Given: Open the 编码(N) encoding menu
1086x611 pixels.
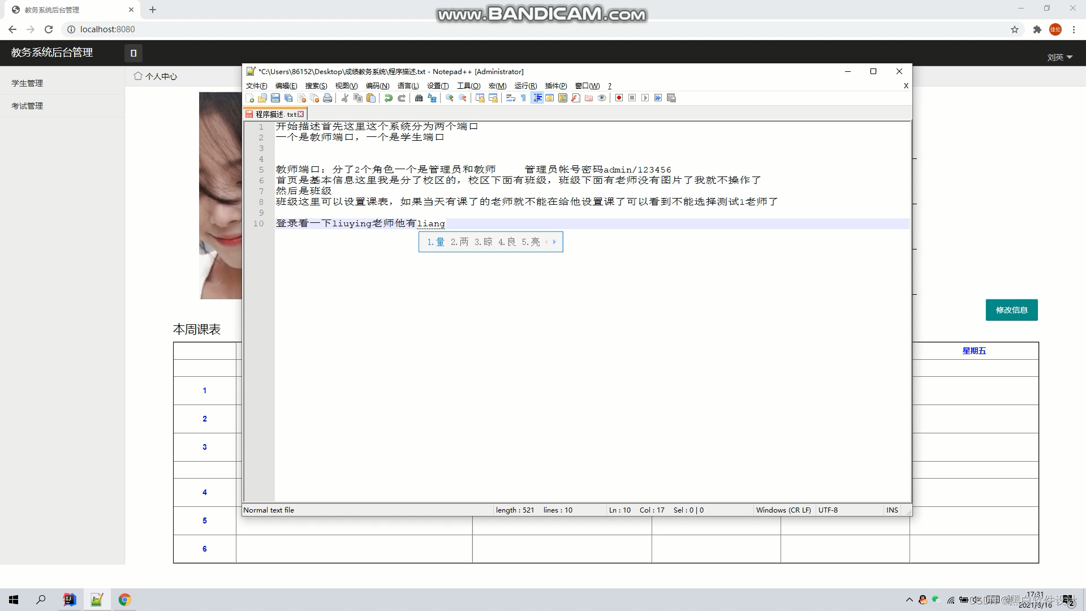Looking at the screenshot, I should tap(377, 86).
